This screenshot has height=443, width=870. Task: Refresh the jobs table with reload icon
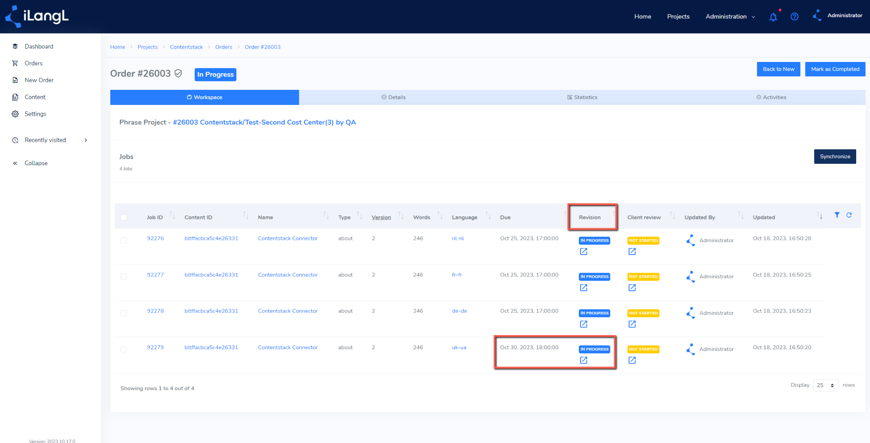point(849,215)
